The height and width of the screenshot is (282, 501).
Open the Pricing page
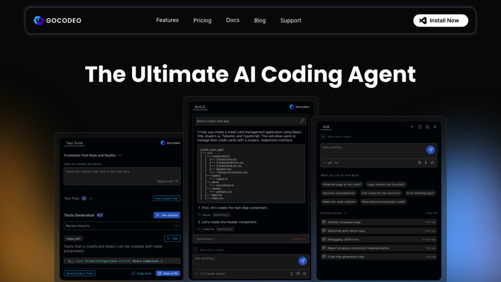click(202, 21)
